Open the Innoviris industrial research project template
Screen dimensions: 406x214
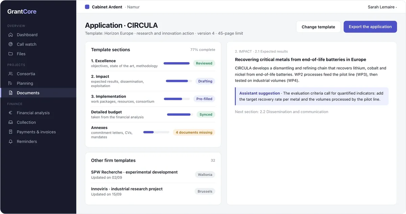[x=153, y=191]
